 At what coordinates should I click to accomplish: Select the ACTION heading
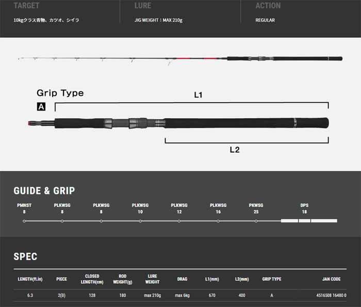[268, 6]
